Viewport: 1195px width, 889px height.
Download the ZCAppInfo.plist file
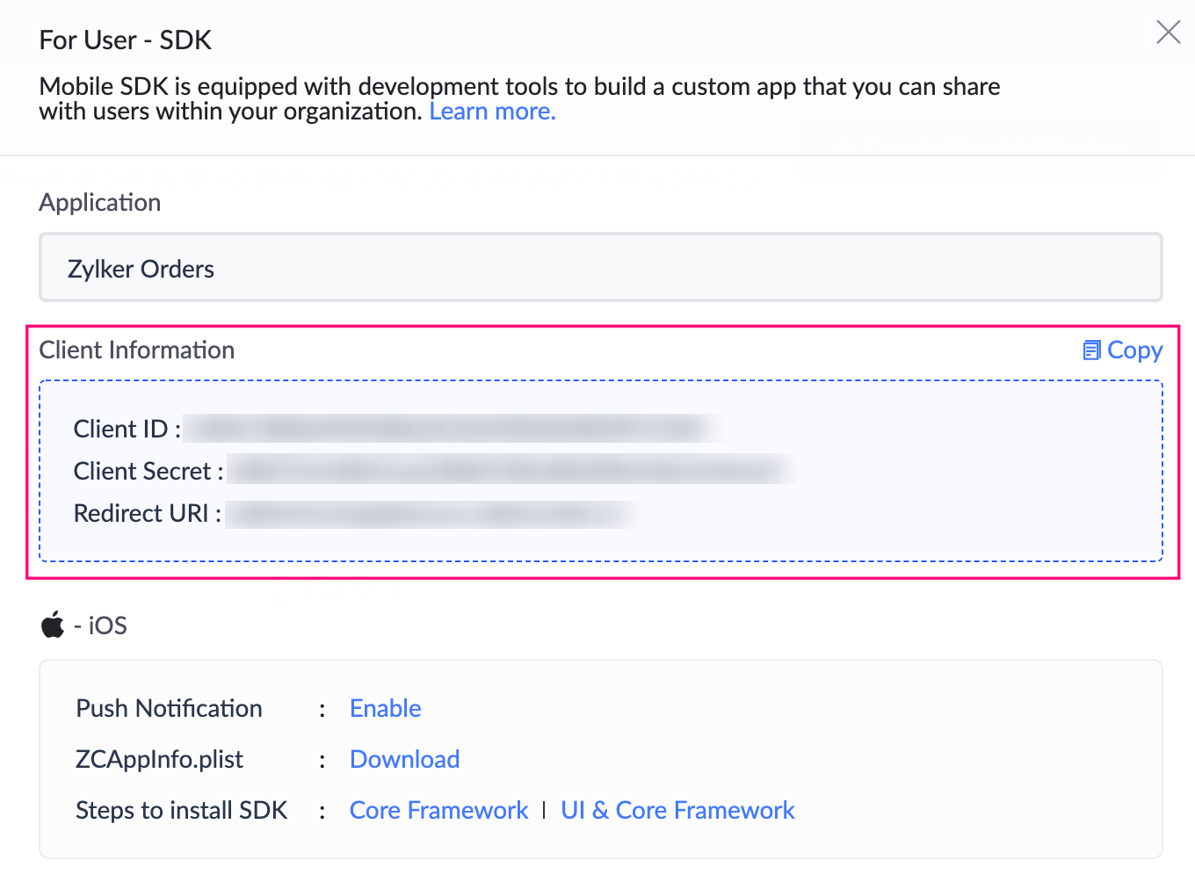coord(405,759)
